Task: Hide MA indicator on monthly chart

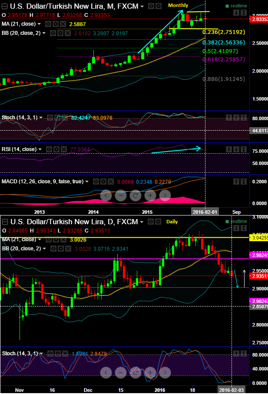Action: coord(48,24)
